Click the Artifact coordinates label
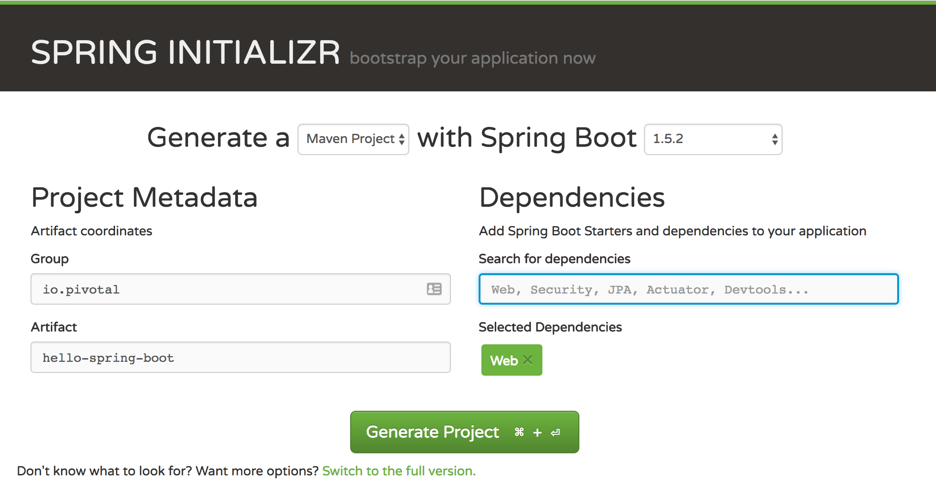 (91, 231)
